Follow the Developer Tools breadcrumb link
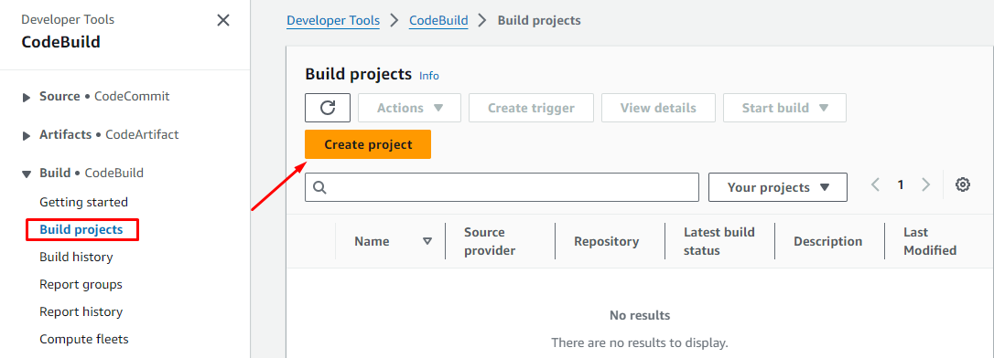The image size is (994, 358). pos(333,20)
